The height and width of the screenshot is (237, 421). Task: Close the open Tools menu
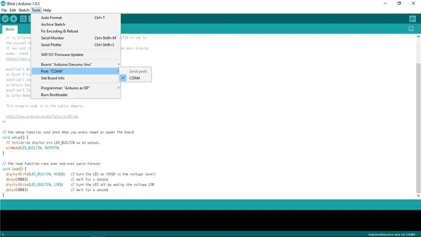tap(36, 10)
